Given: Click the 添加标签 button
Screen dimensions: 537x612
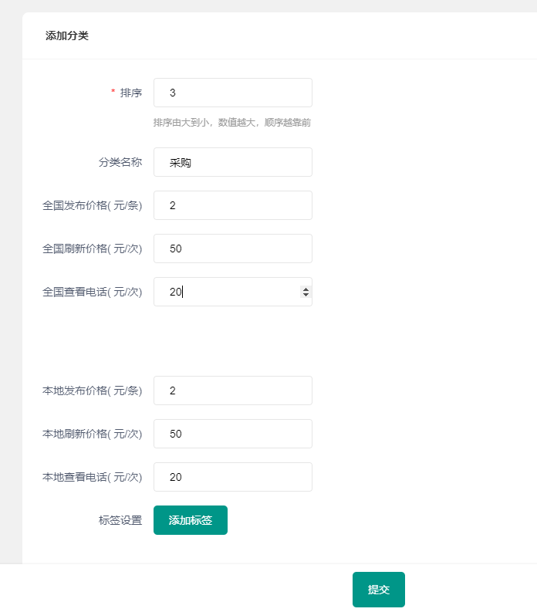Looking at the screenshot, I should coord(191,520).
